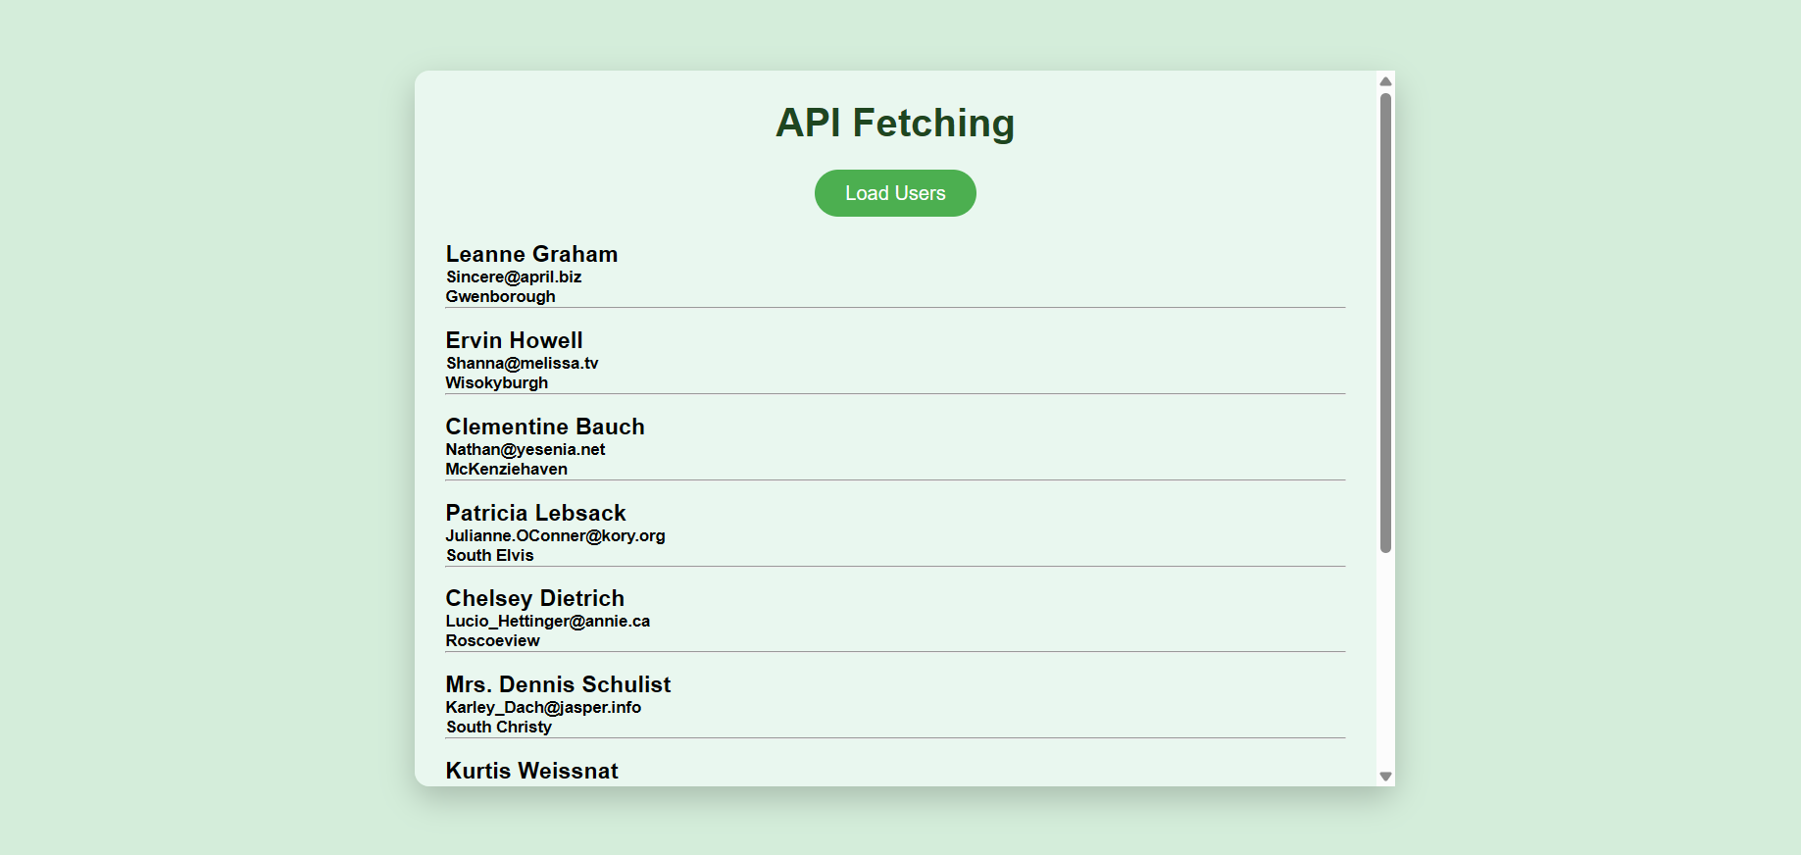Click the Julianne.OConner@kory.org email
This screenshot has height=855, width=1801.
click(x=555, y=536)
